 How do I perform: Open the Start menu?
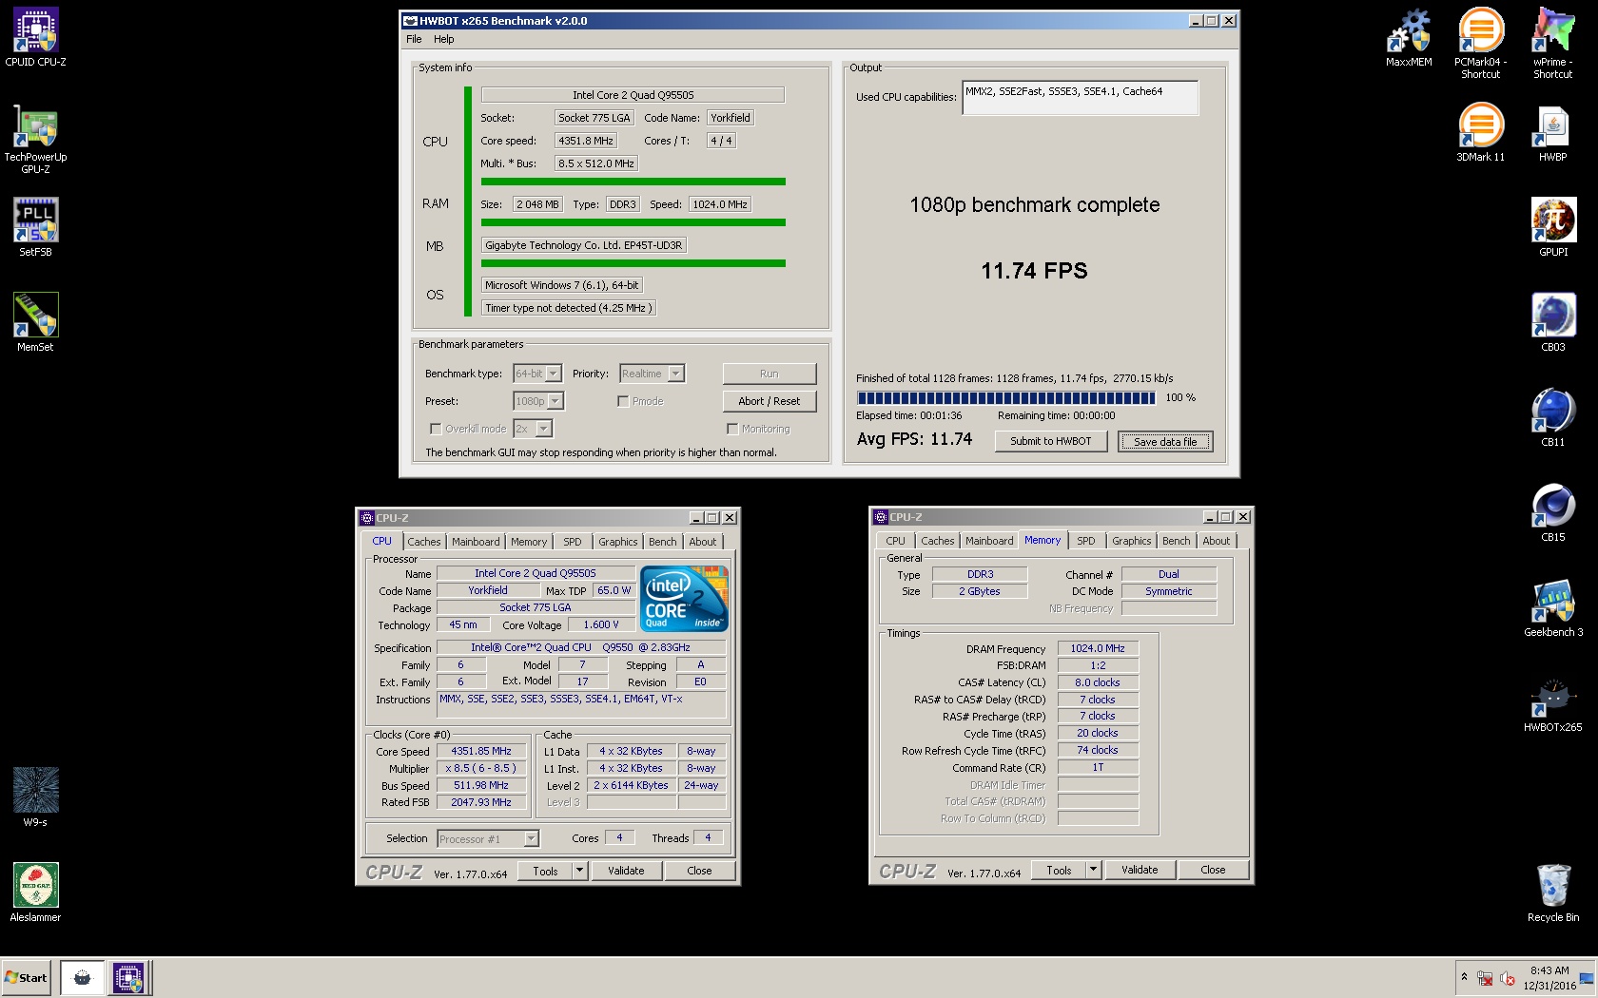tap(26, 977)
